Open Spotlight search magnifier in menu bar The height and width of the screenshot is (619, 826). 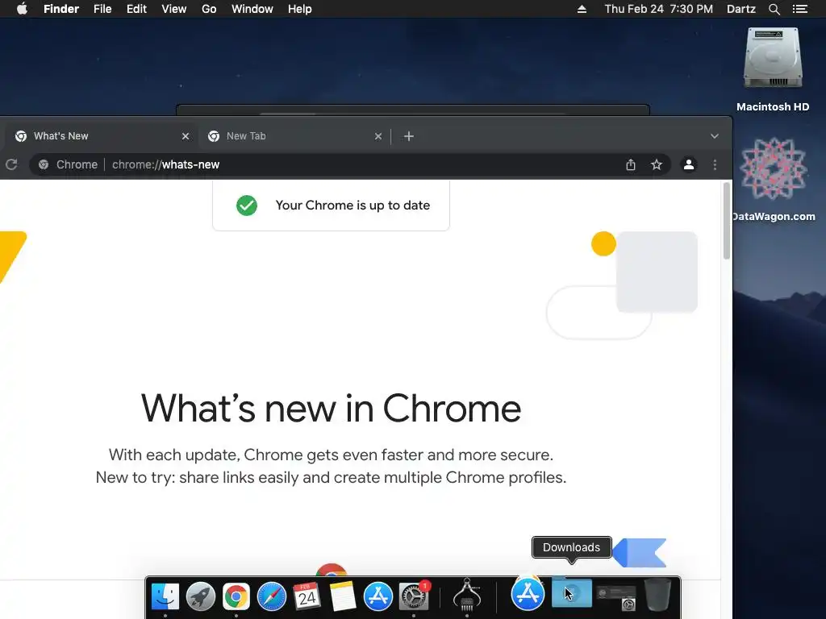(x=774, y=9)
